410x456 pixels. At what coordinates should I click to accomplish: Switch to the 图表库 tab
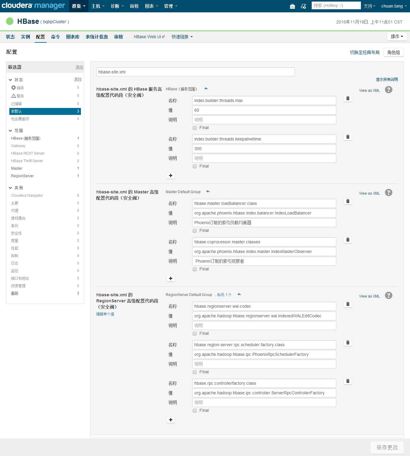click(73, 37)
